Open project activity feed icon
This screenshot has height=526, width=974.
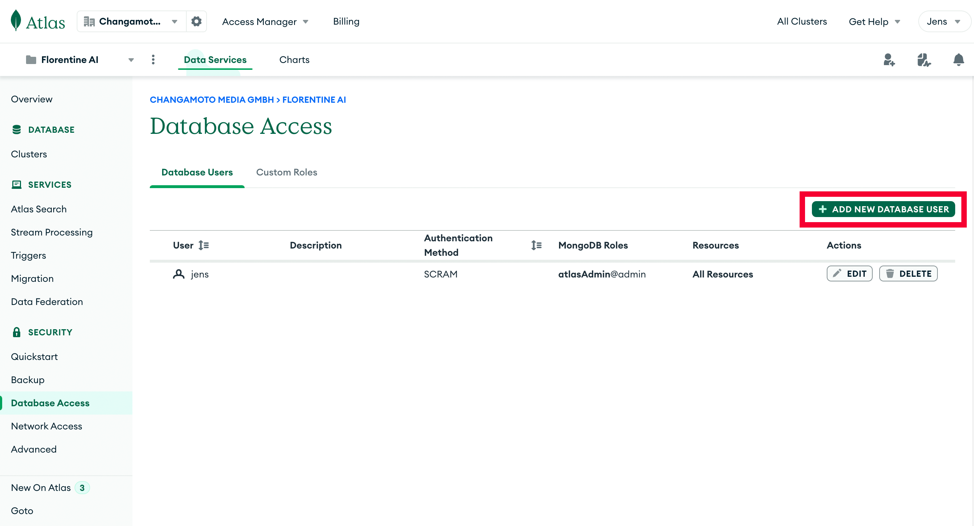[924, 60]
